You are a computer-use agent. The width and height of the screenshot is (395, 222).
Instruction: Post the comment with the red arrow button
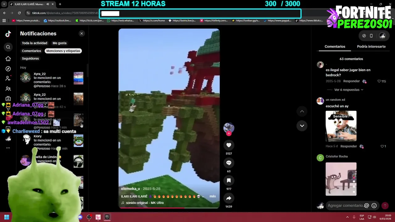[x=385, y=206]
